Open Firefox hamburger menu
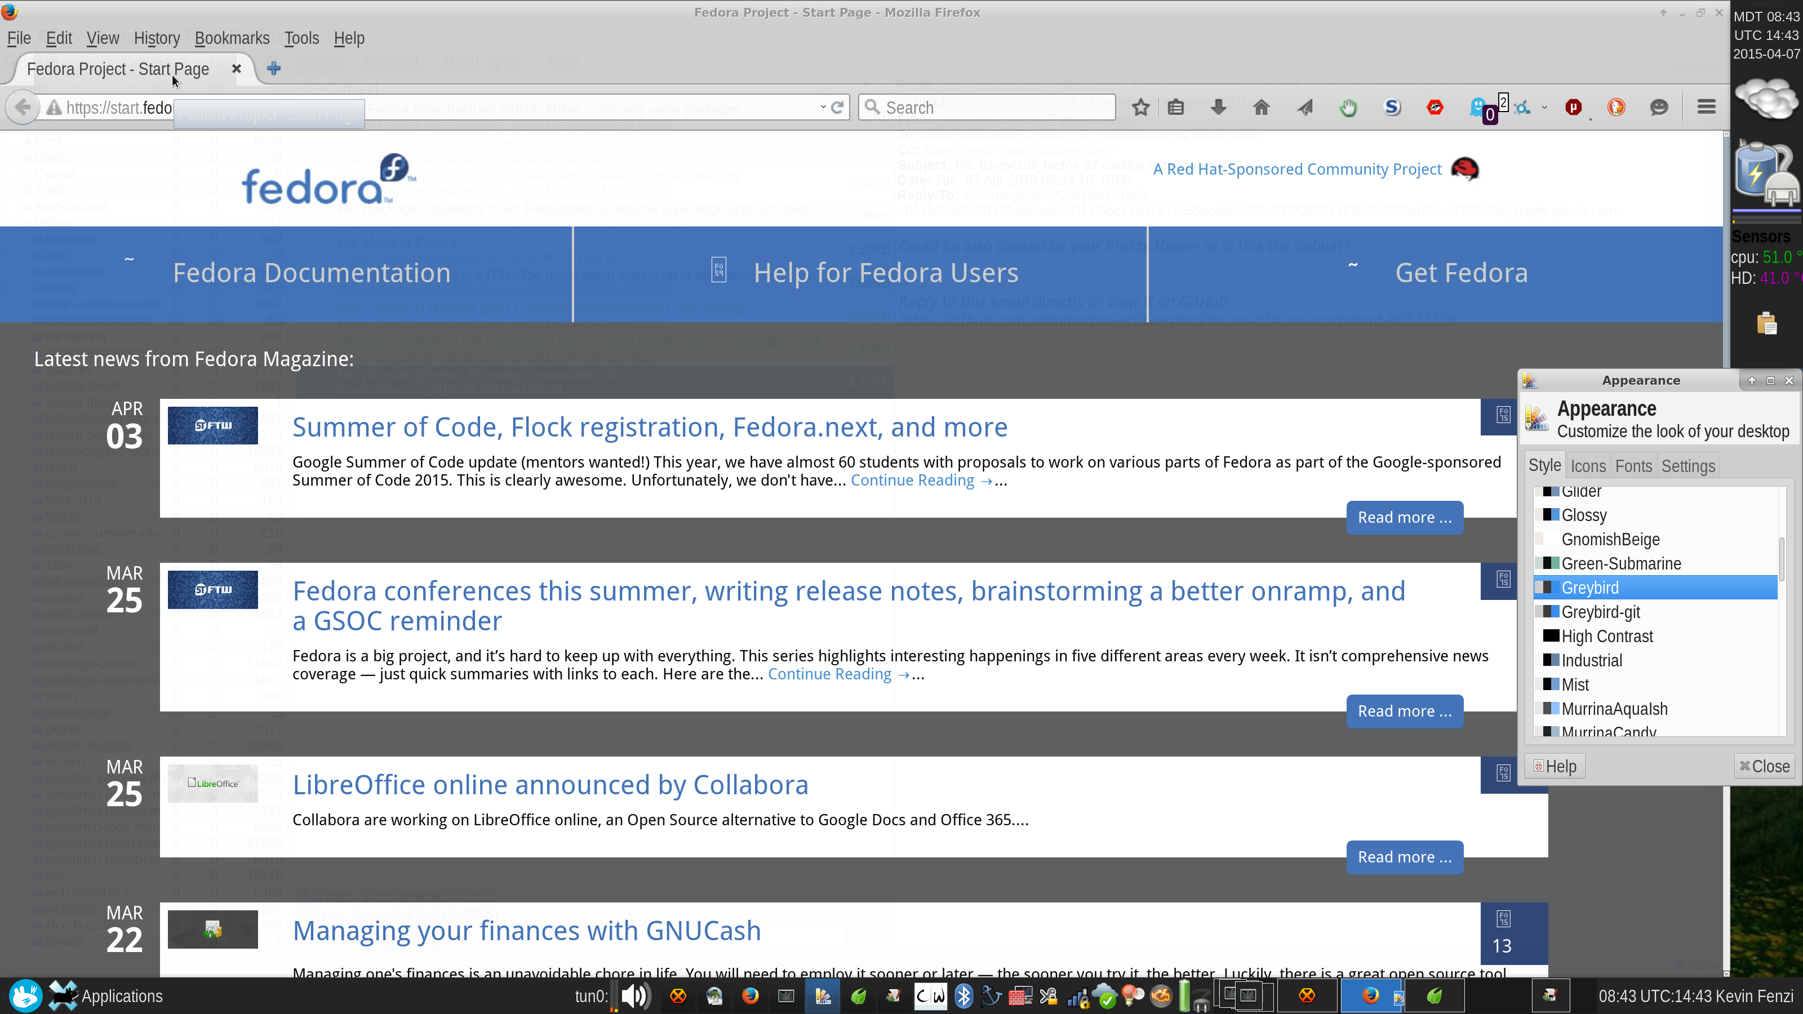 pos(1707,107)
